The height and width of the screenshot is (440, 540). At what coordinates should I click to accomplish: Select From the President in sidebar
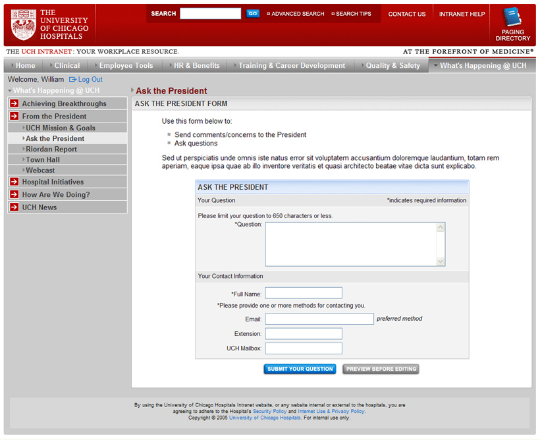(x=67, y=116)
